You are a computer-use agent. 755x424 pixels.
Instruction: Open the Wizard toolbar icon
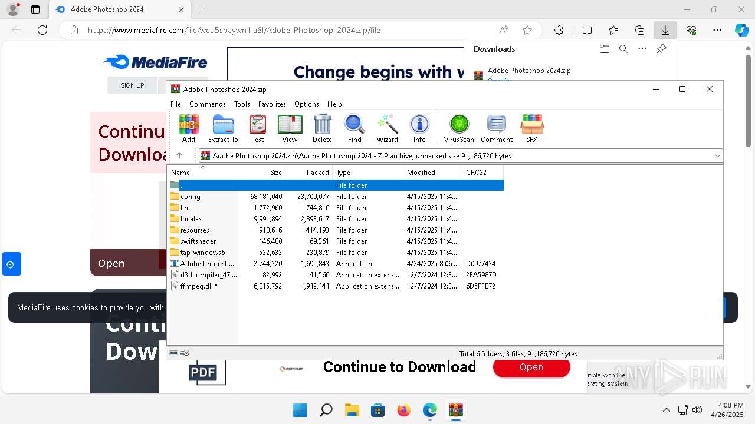coord(388,128)
